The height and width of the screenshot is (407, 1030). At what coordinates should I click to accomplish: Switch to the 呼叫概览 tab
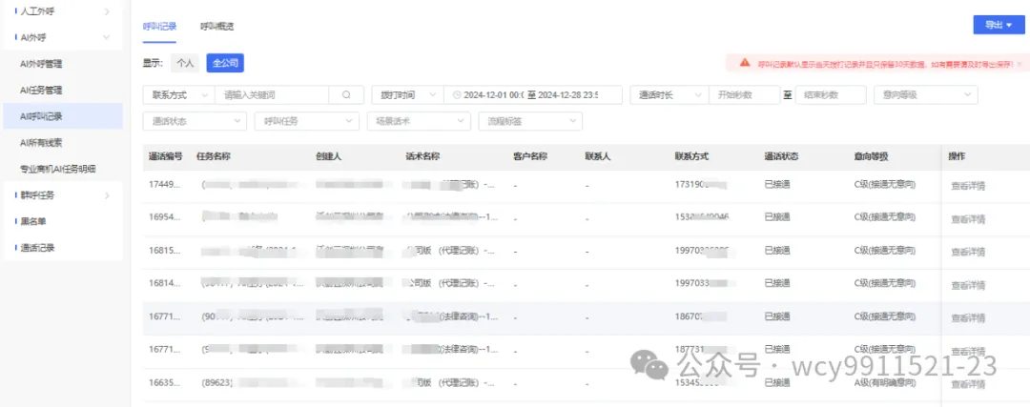216,27
